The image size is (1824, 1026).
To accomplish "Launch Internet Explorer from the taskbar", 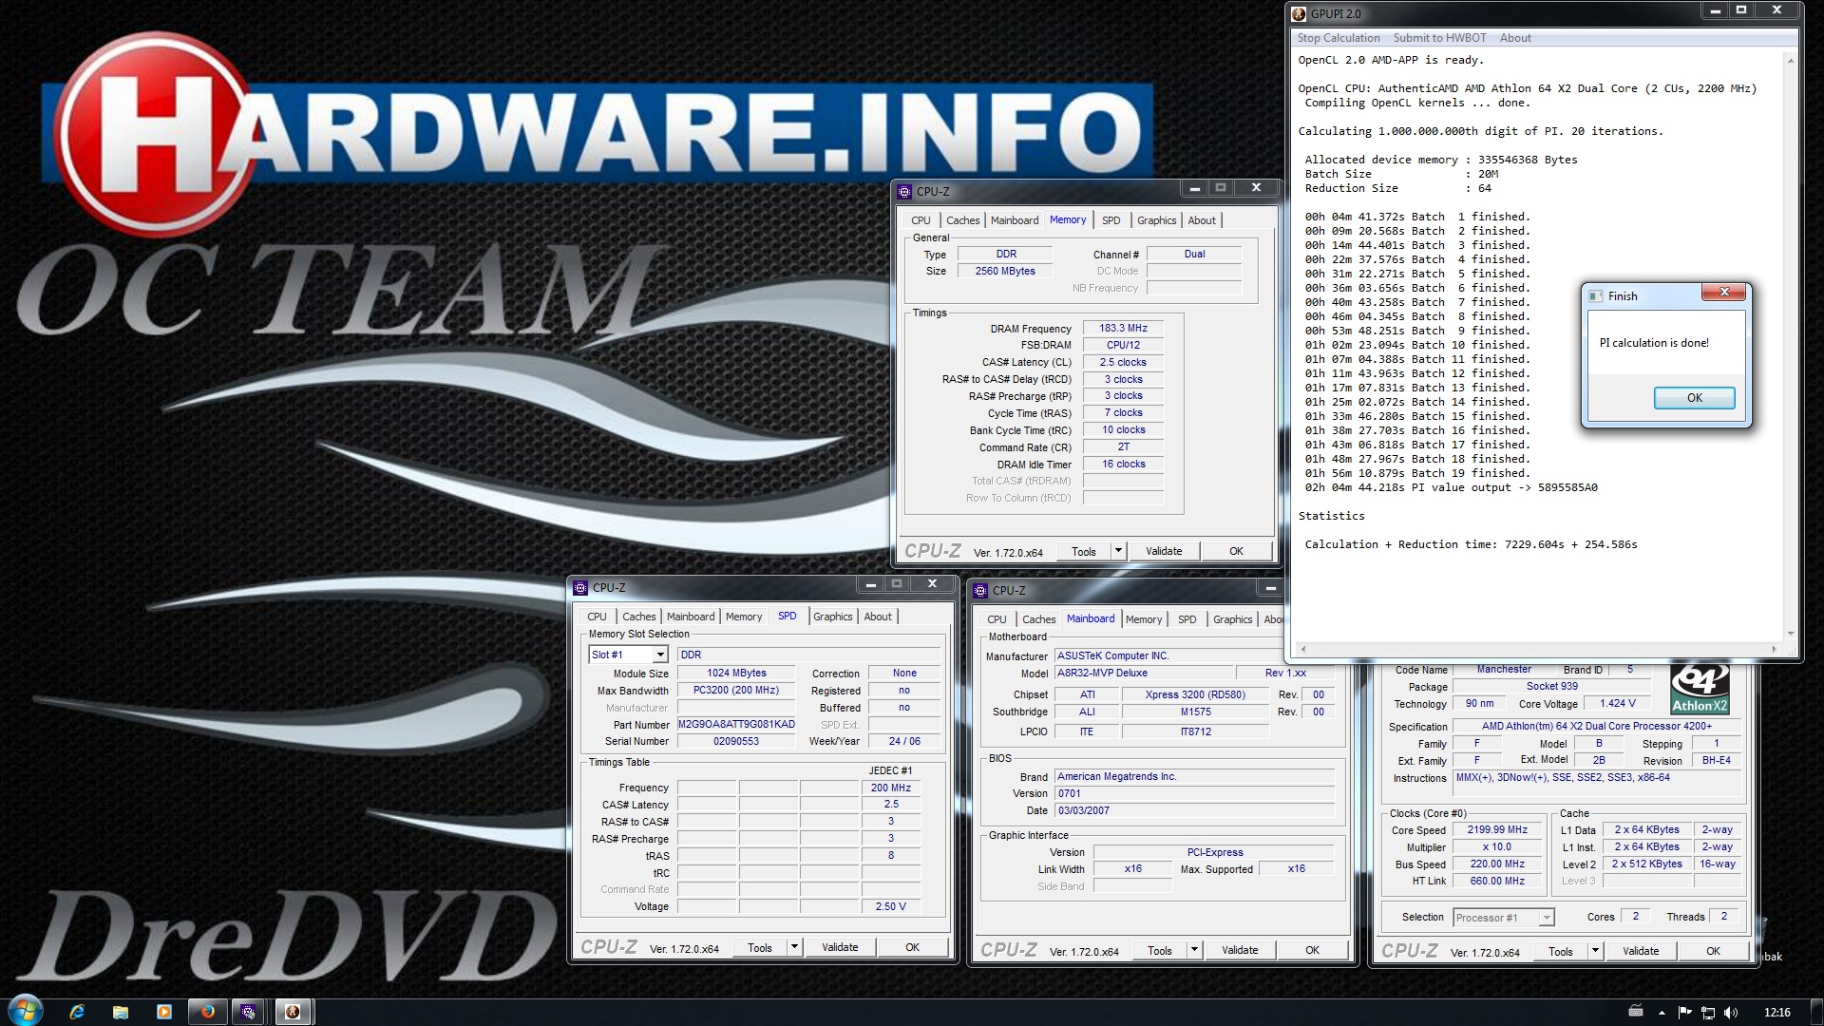I will click(78, 1012).
